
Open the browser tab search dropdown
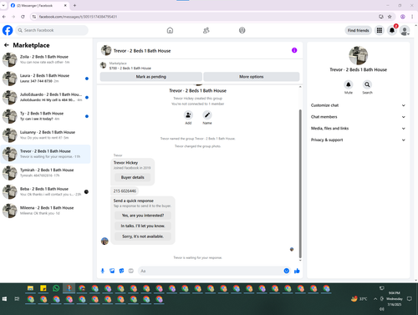[3, 5]
